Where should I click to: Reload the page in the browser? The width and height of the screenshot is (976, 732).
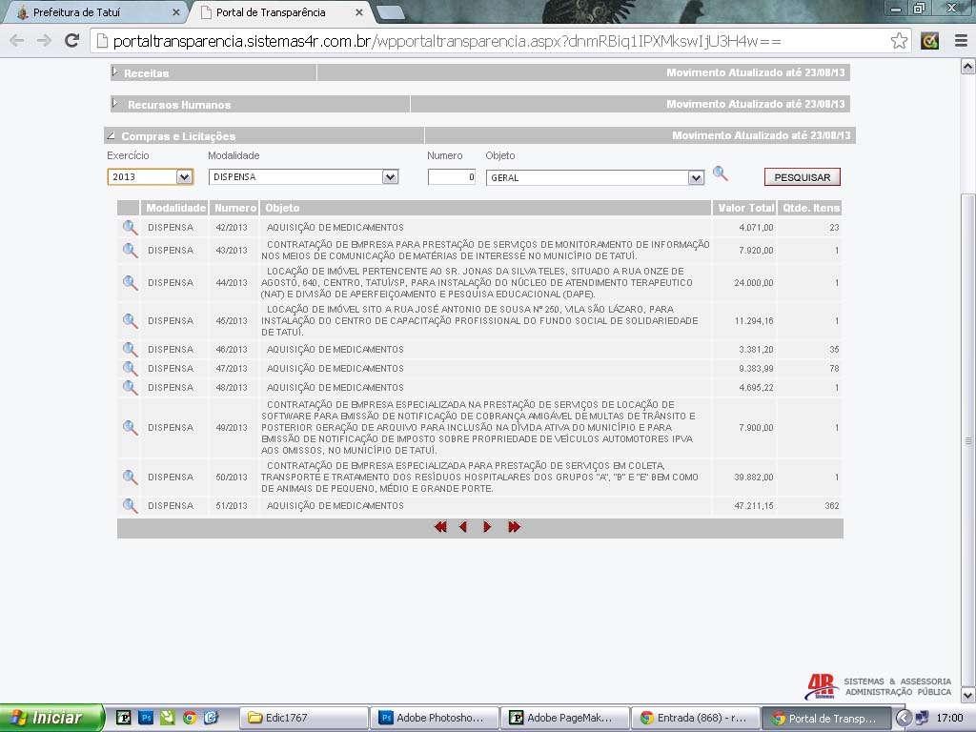(x=71, y=41)
